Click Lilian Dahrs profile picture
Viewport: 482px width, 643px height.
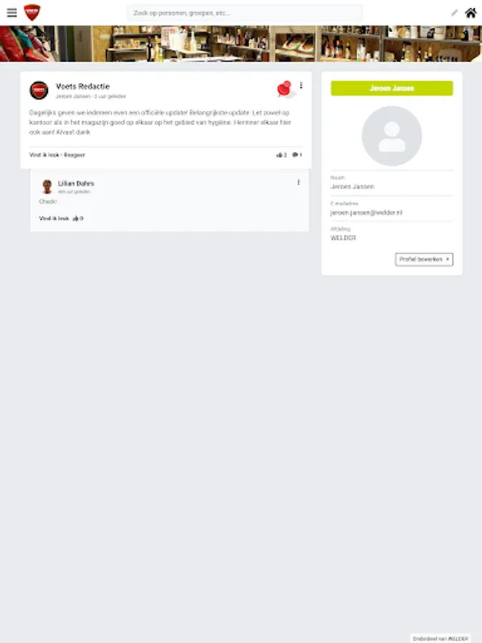(x=47, y=186)
